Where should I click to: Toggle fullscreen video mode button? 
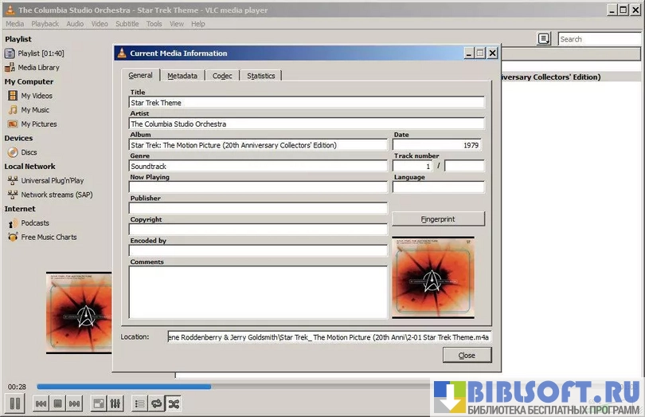[x=99, y=404]
